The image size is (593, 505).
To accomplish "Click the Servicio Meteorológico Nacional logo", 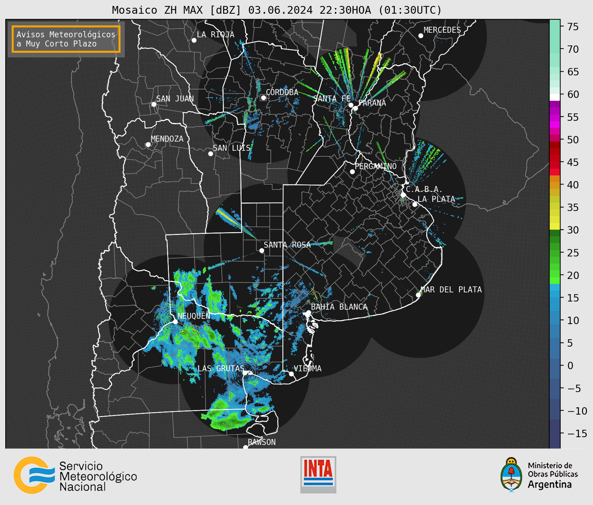I will pos(75,475).
